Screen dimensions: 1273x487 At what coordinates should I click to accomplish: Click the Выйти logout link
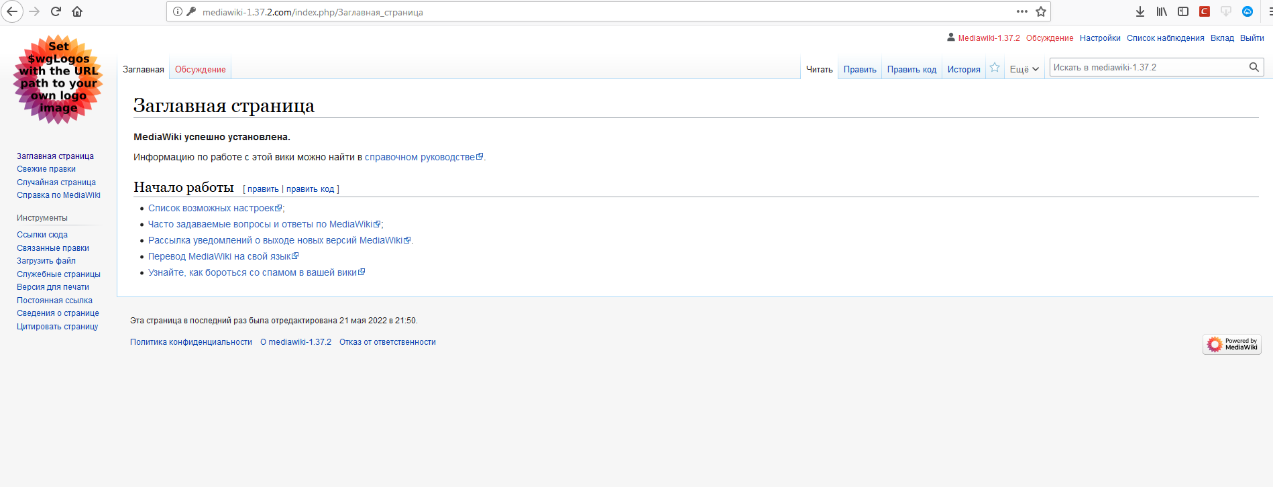click(x=1252, y=38)
